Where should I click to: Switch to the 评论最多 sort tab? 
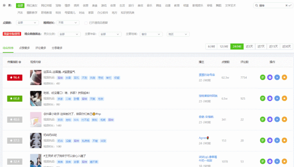[41, 48]
